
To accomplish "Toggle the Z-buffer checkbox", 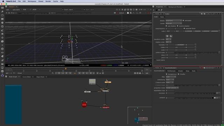I will click(178, 74).
